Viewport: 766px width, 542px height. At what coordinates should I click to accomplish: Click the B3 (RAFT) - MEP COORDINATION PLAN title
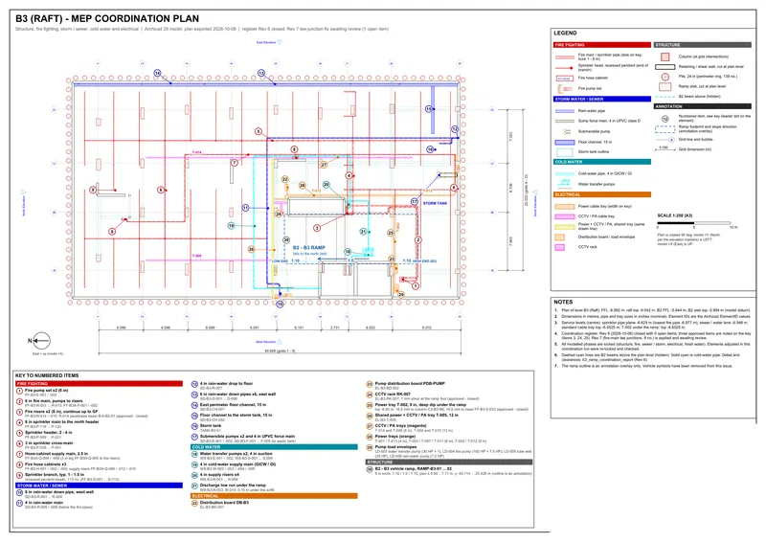[x=107, y=18]
